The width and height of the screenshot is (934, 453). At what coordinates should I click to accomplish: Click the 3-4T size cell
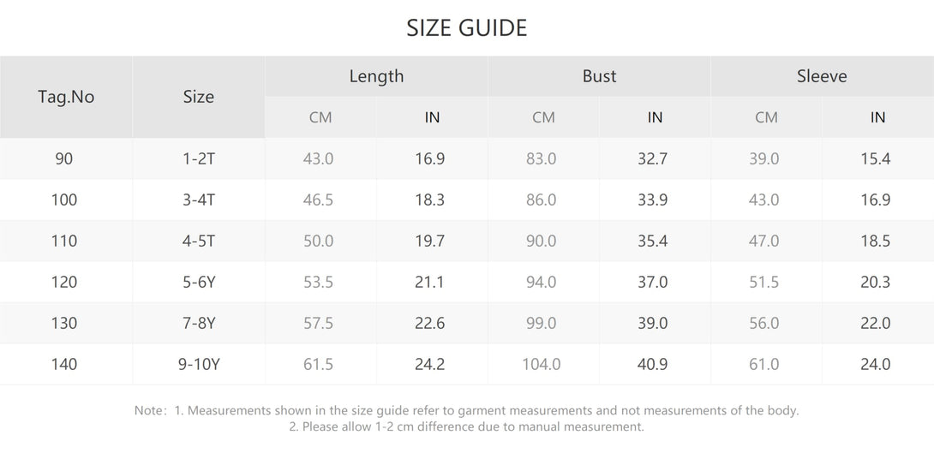199,200
